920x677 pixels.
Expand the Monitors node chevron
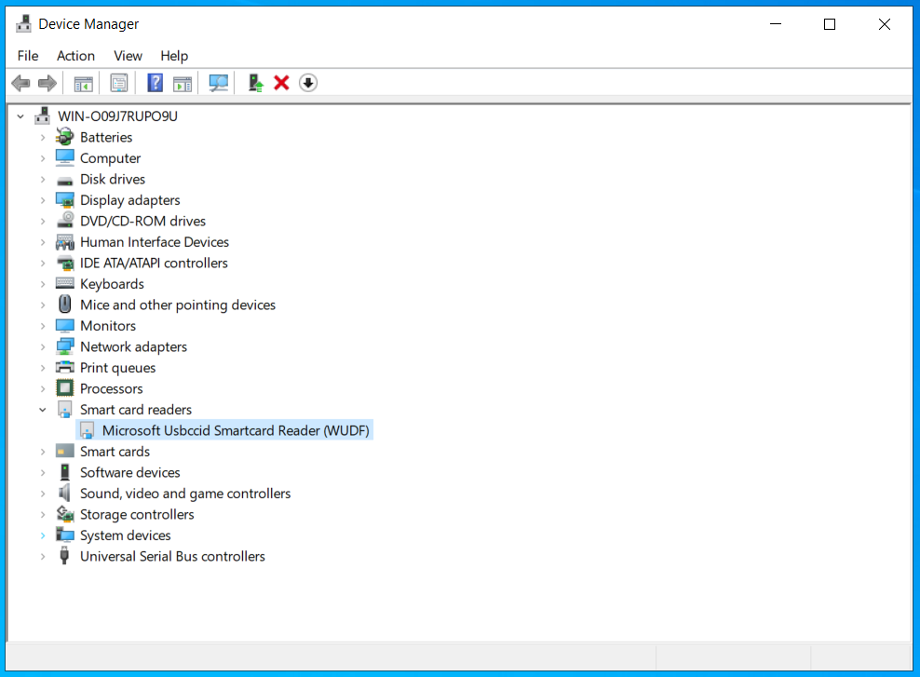[42, 326]
